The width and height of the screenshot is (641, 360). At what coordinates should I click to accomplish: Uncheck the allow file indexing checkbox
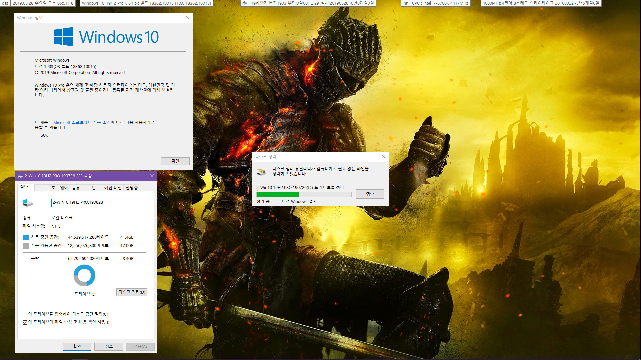25,322
